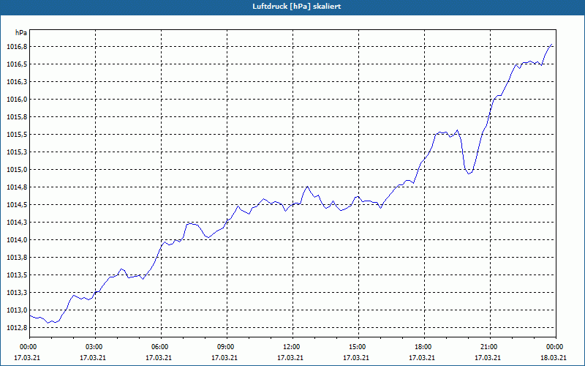585x366 pixels.
Task: Select the 17.03.21 date under 12:00
Action: [x=290, y=358]
